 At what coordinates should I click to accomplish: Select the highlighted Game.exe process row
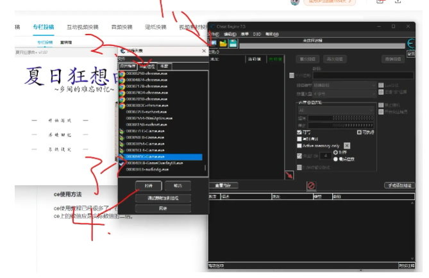coord(161,157)
